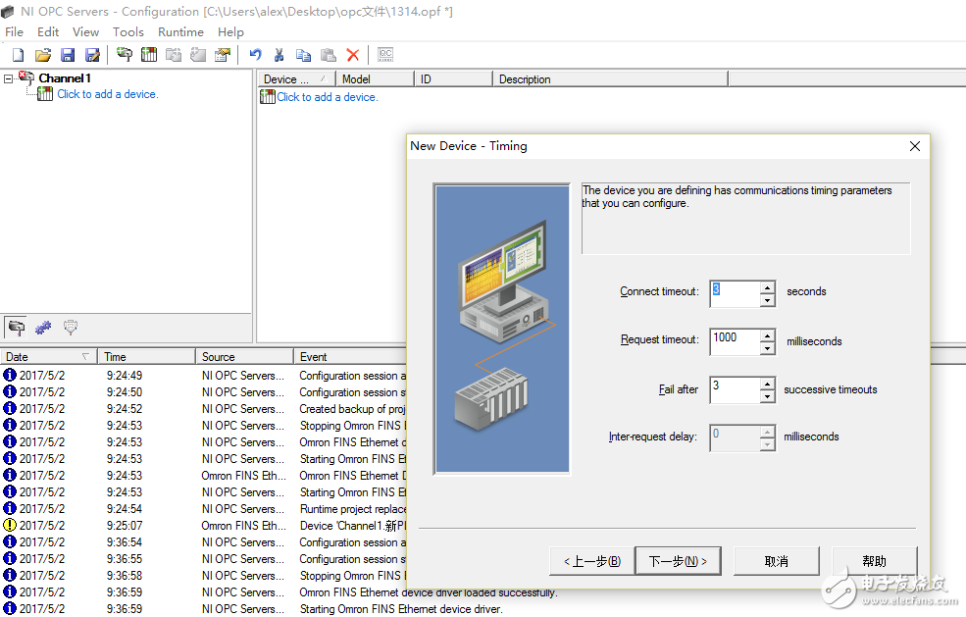This screenshot has width=966, height=617.
Task: Click the 帮助 help button
Action: [874, 561]
